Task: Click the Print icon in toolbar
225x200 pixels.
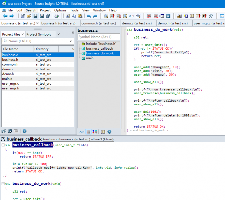Action: point(57,16)
